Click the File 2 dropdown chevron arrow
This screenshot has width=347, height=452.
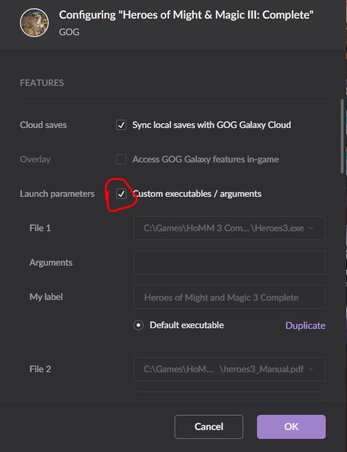tap(311, 369)
